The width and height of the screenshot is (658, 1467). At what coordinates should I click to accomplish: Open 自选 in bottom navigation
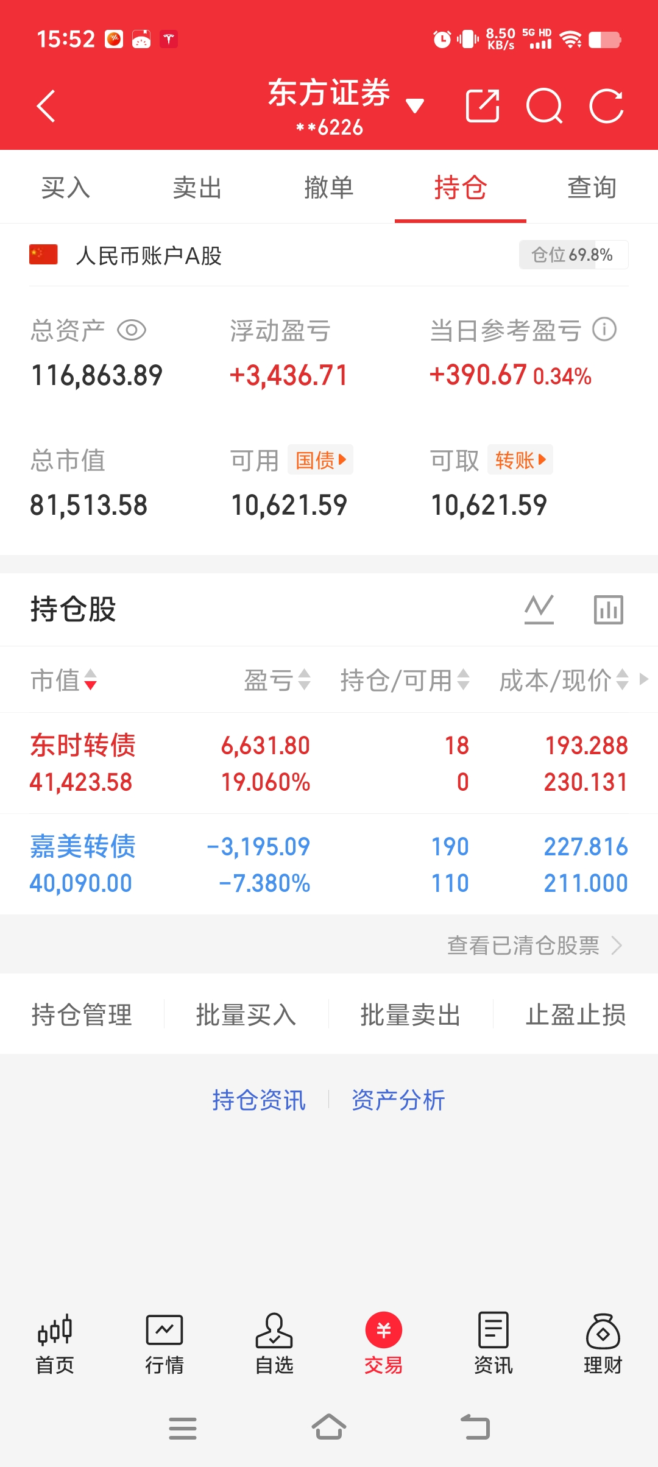coord(274,1345)
